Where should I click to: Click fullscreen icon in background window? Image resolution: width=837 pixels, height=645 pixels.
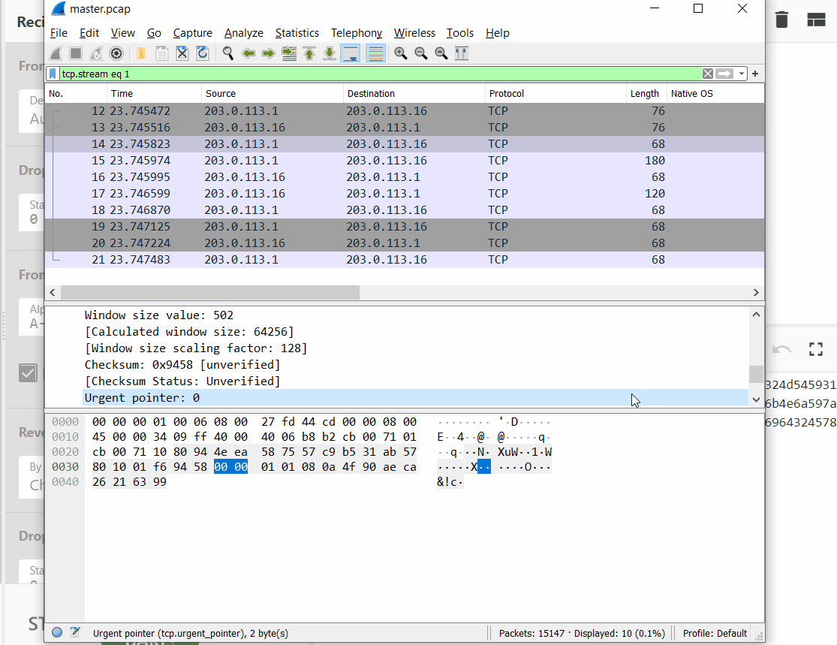point(816,349)
